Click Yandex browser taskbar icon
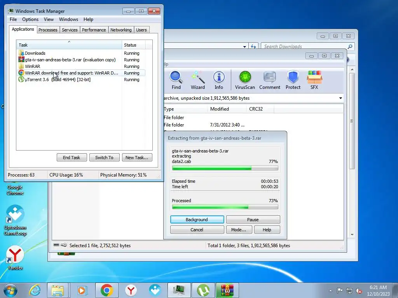Image resolution: width=398 pixels, height=298 pixels. coord(131,290)
